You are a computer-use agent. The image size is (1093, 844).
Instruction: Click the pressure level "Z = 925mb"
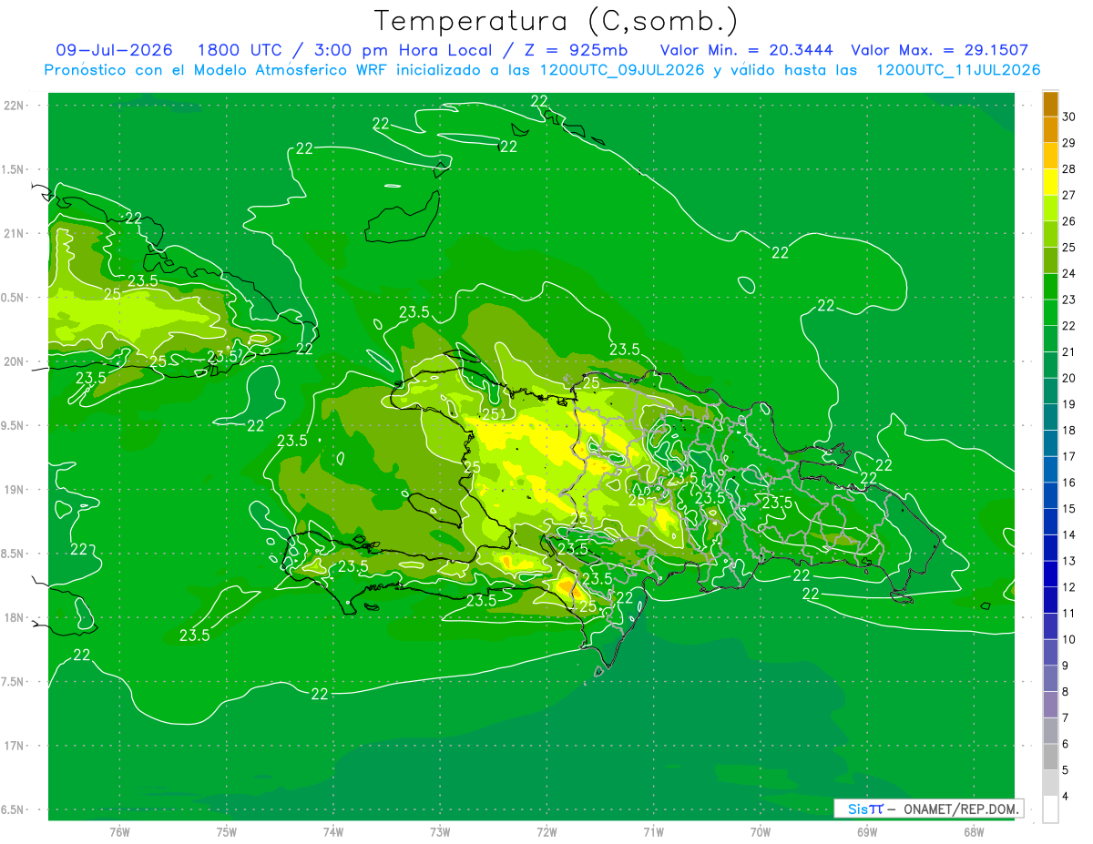pyautogui.click(x=575, y=50)
